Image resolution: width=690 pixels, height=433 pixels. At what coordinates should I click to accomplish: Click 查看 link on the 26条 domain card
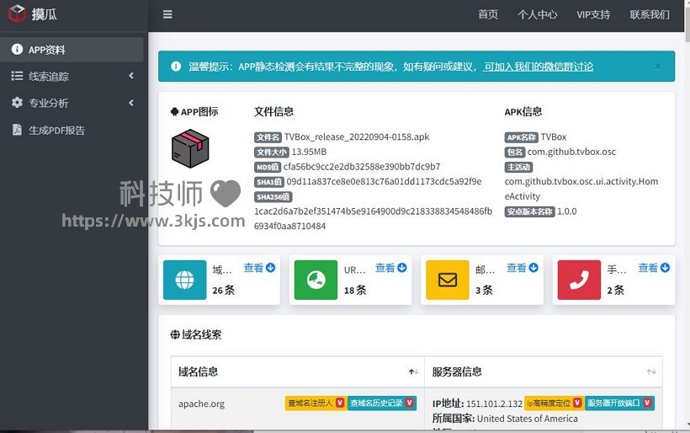pos(253,268)
